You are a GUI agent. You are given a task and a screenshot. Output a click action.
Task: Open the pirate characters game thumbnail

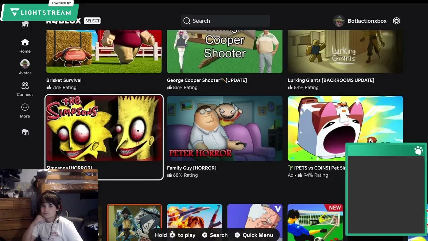pos(134,223)
